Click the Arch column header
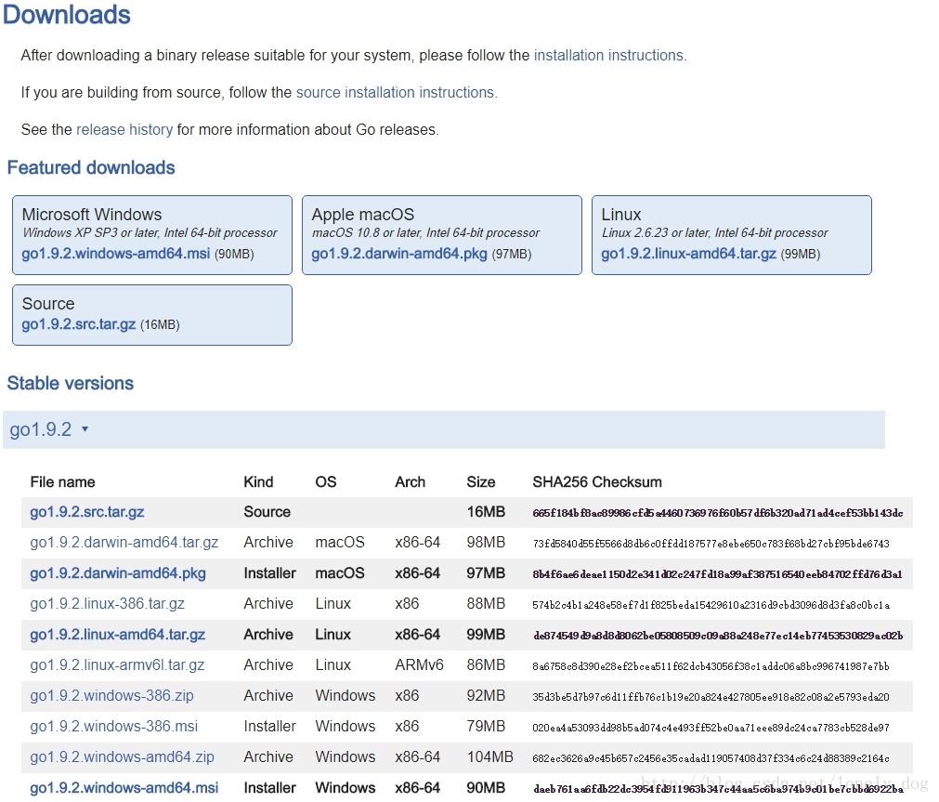 click(x=411, y=482)
